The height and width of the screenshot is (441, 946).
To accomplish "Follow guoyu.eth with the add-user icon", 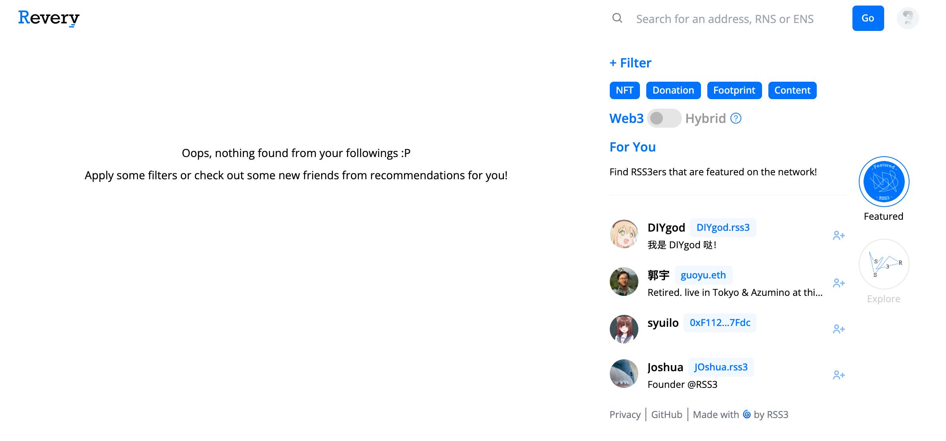I will click(x=839, y=283).
